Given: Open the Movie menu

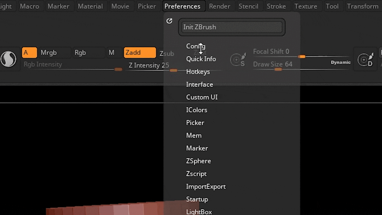Looking at the screenshot, I should click(120, 6).
